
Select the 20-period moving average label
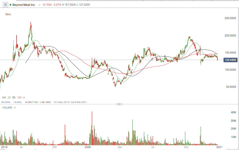coord(9,98)
